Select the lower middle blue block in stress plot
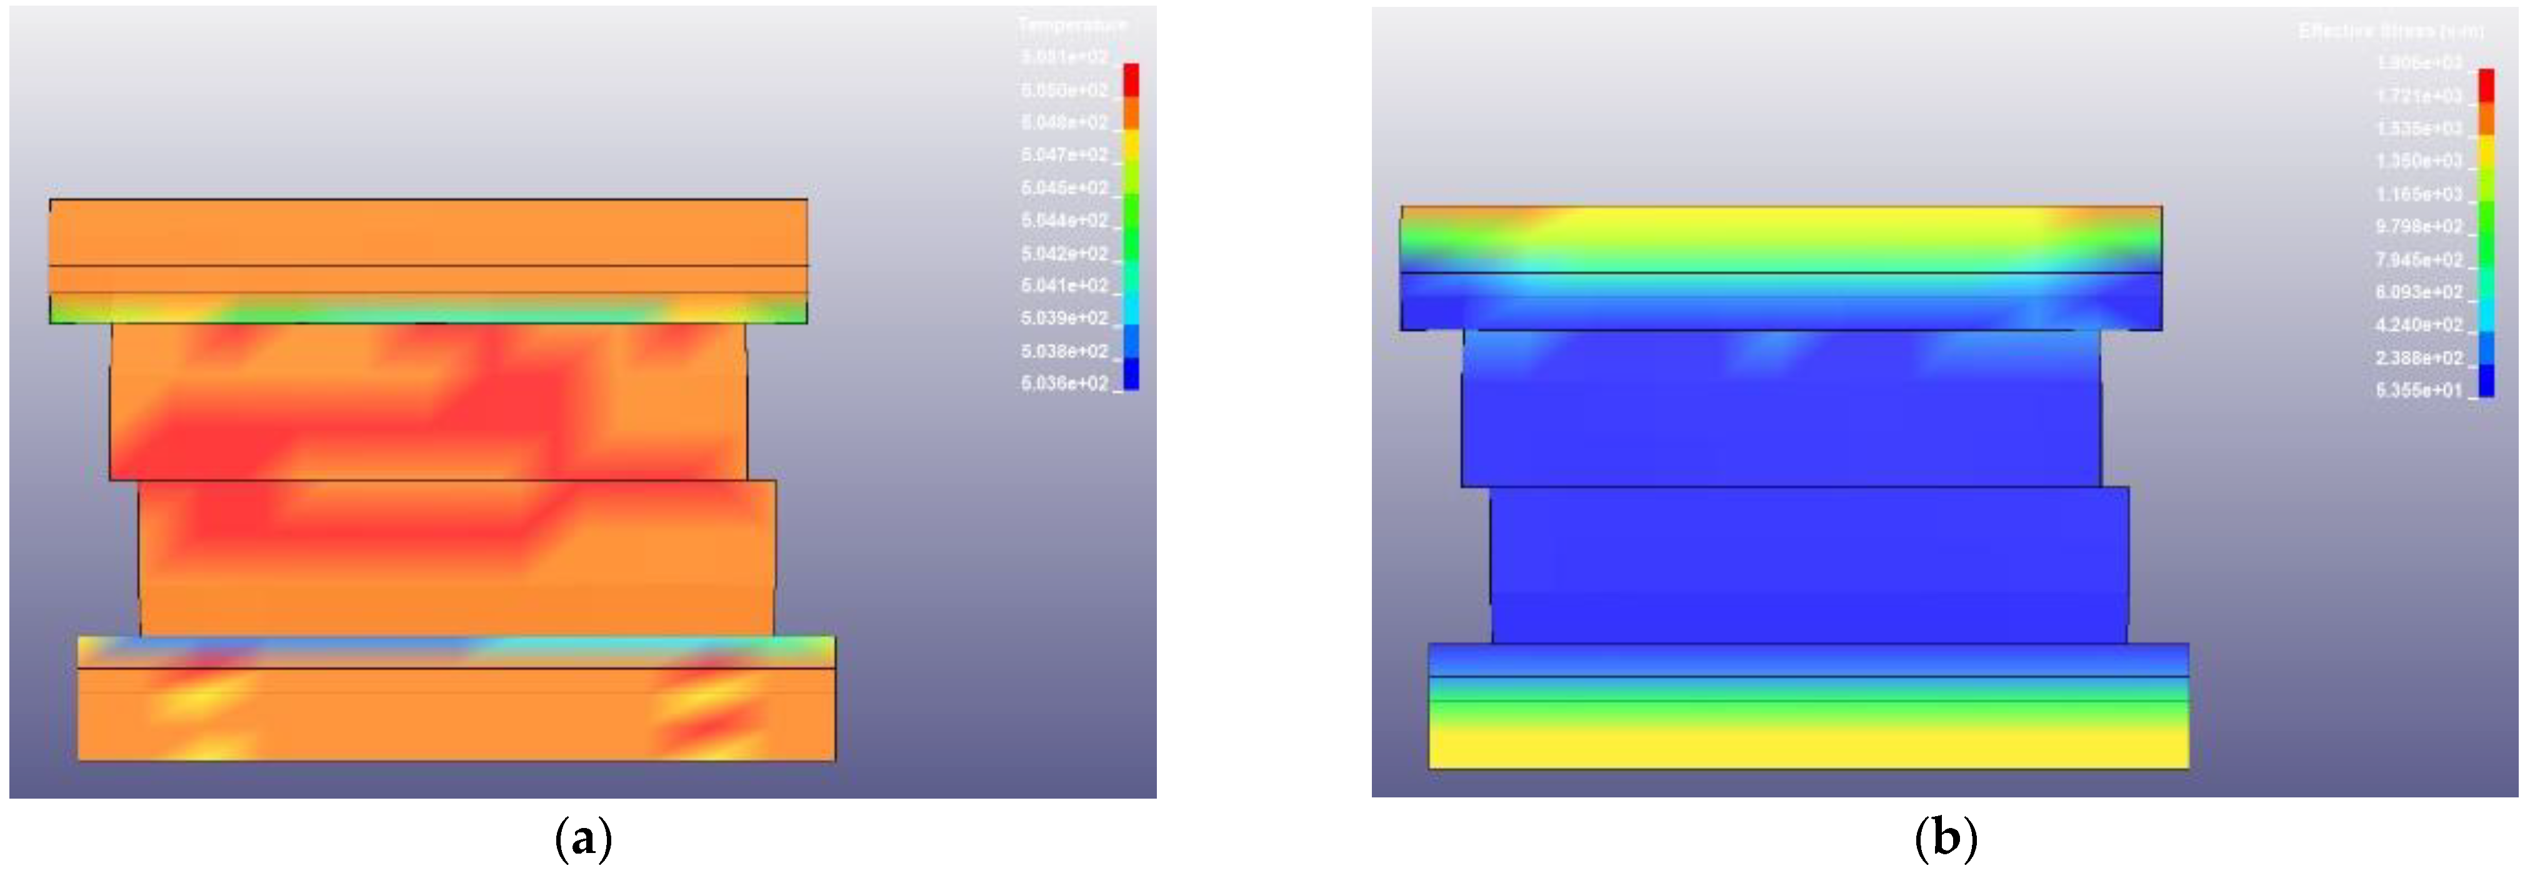Viewport: 2530px width, 873px height. pos(1809,565)
